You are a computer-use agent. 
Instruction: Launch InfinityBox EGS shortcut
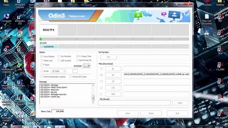pos(20,20)
